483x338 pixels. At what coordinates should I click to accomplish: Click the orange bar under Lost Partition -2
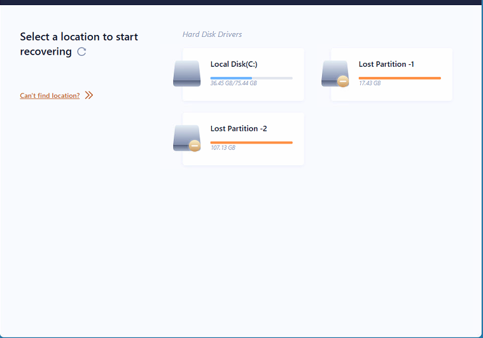click(251, 142)
